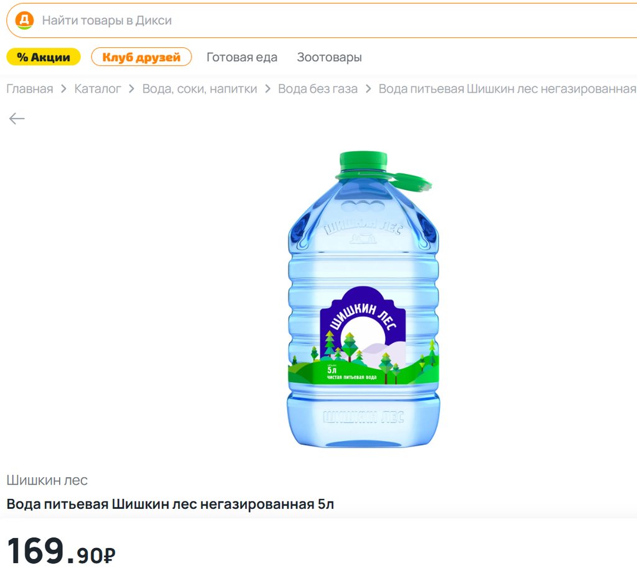The width and height of the screenshot is (637, 576).
Task: Click the last breadcrumb Вода питьевая Шишкин лес
Action: (x=507, y=89)
